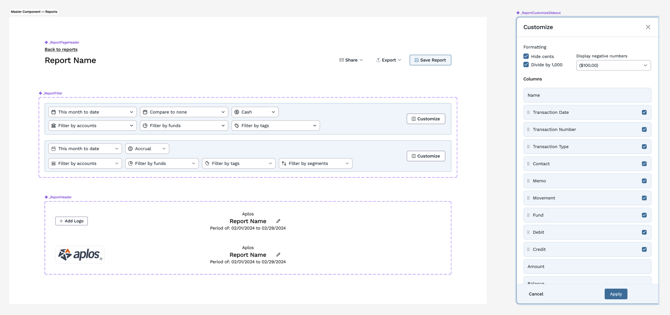Image resolution: width=670 pixels, height=315 pixels.
Task: Open the Compare to none dropdown
Action: click(x=184, y=112)
